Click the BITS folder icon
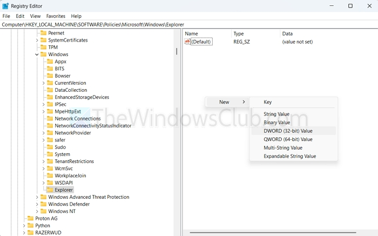Screen dimensions: 378x236 [x=50, y=69]
